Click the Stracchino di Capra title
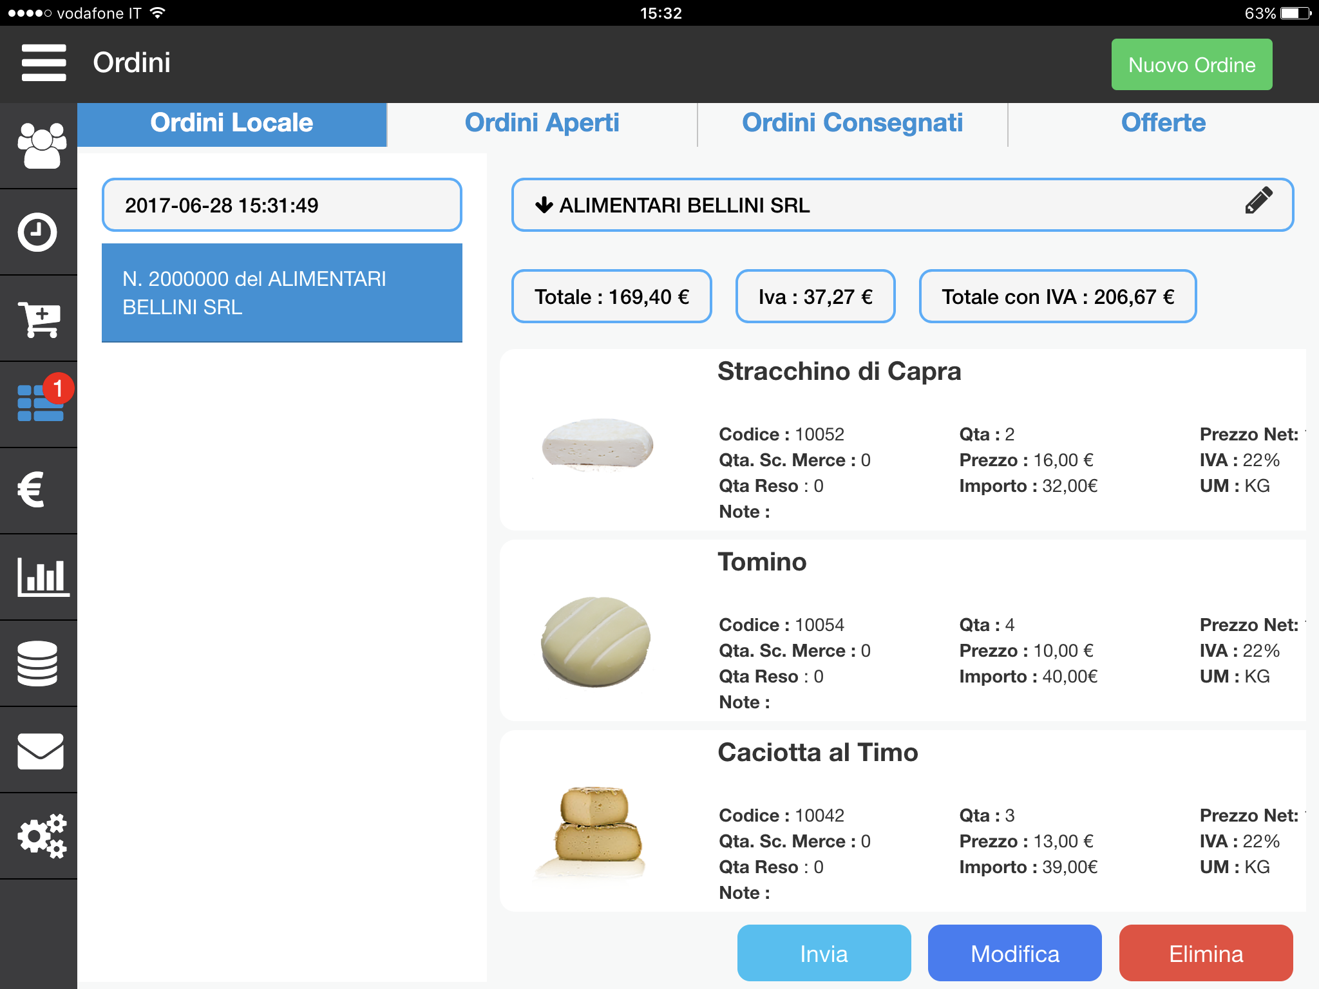Image resolution: width=1319 pixels, height=989 pixels. [839, 372]
